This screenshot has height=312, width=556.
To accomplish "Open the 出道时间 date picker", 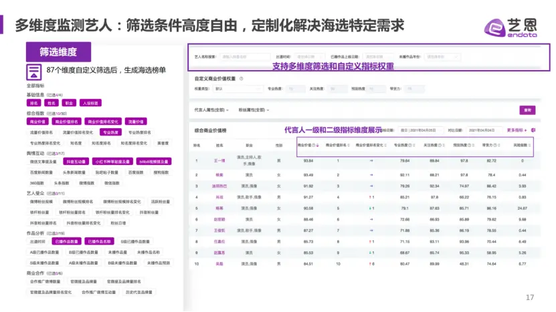I will [x=308, y=57].
